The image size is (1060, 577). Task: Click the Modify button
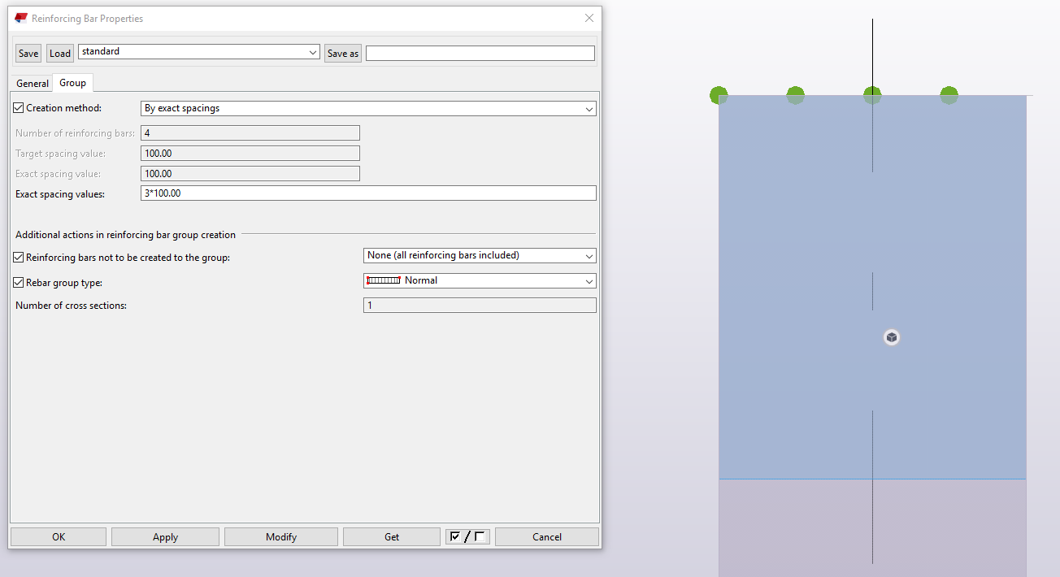pos(281,536)
